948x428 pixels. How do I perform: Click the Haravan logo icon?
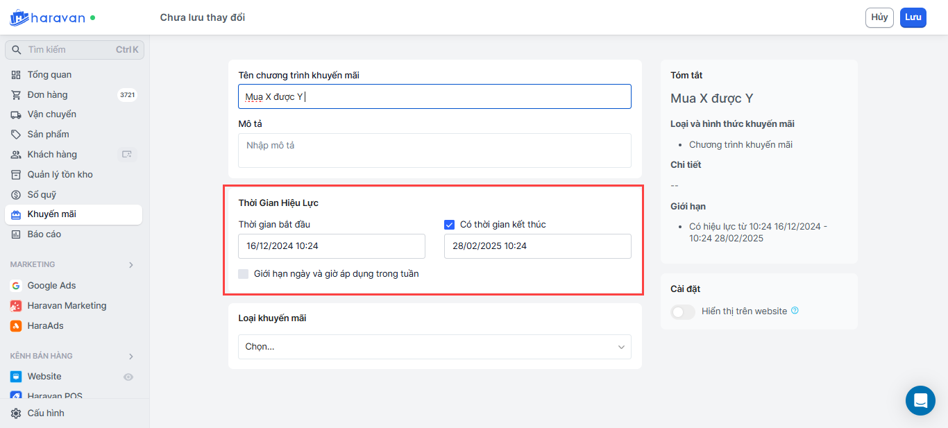tap(19, 17)
